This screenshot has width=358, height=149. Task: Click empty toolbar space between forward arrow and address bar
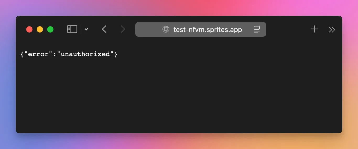click(131, 29)
